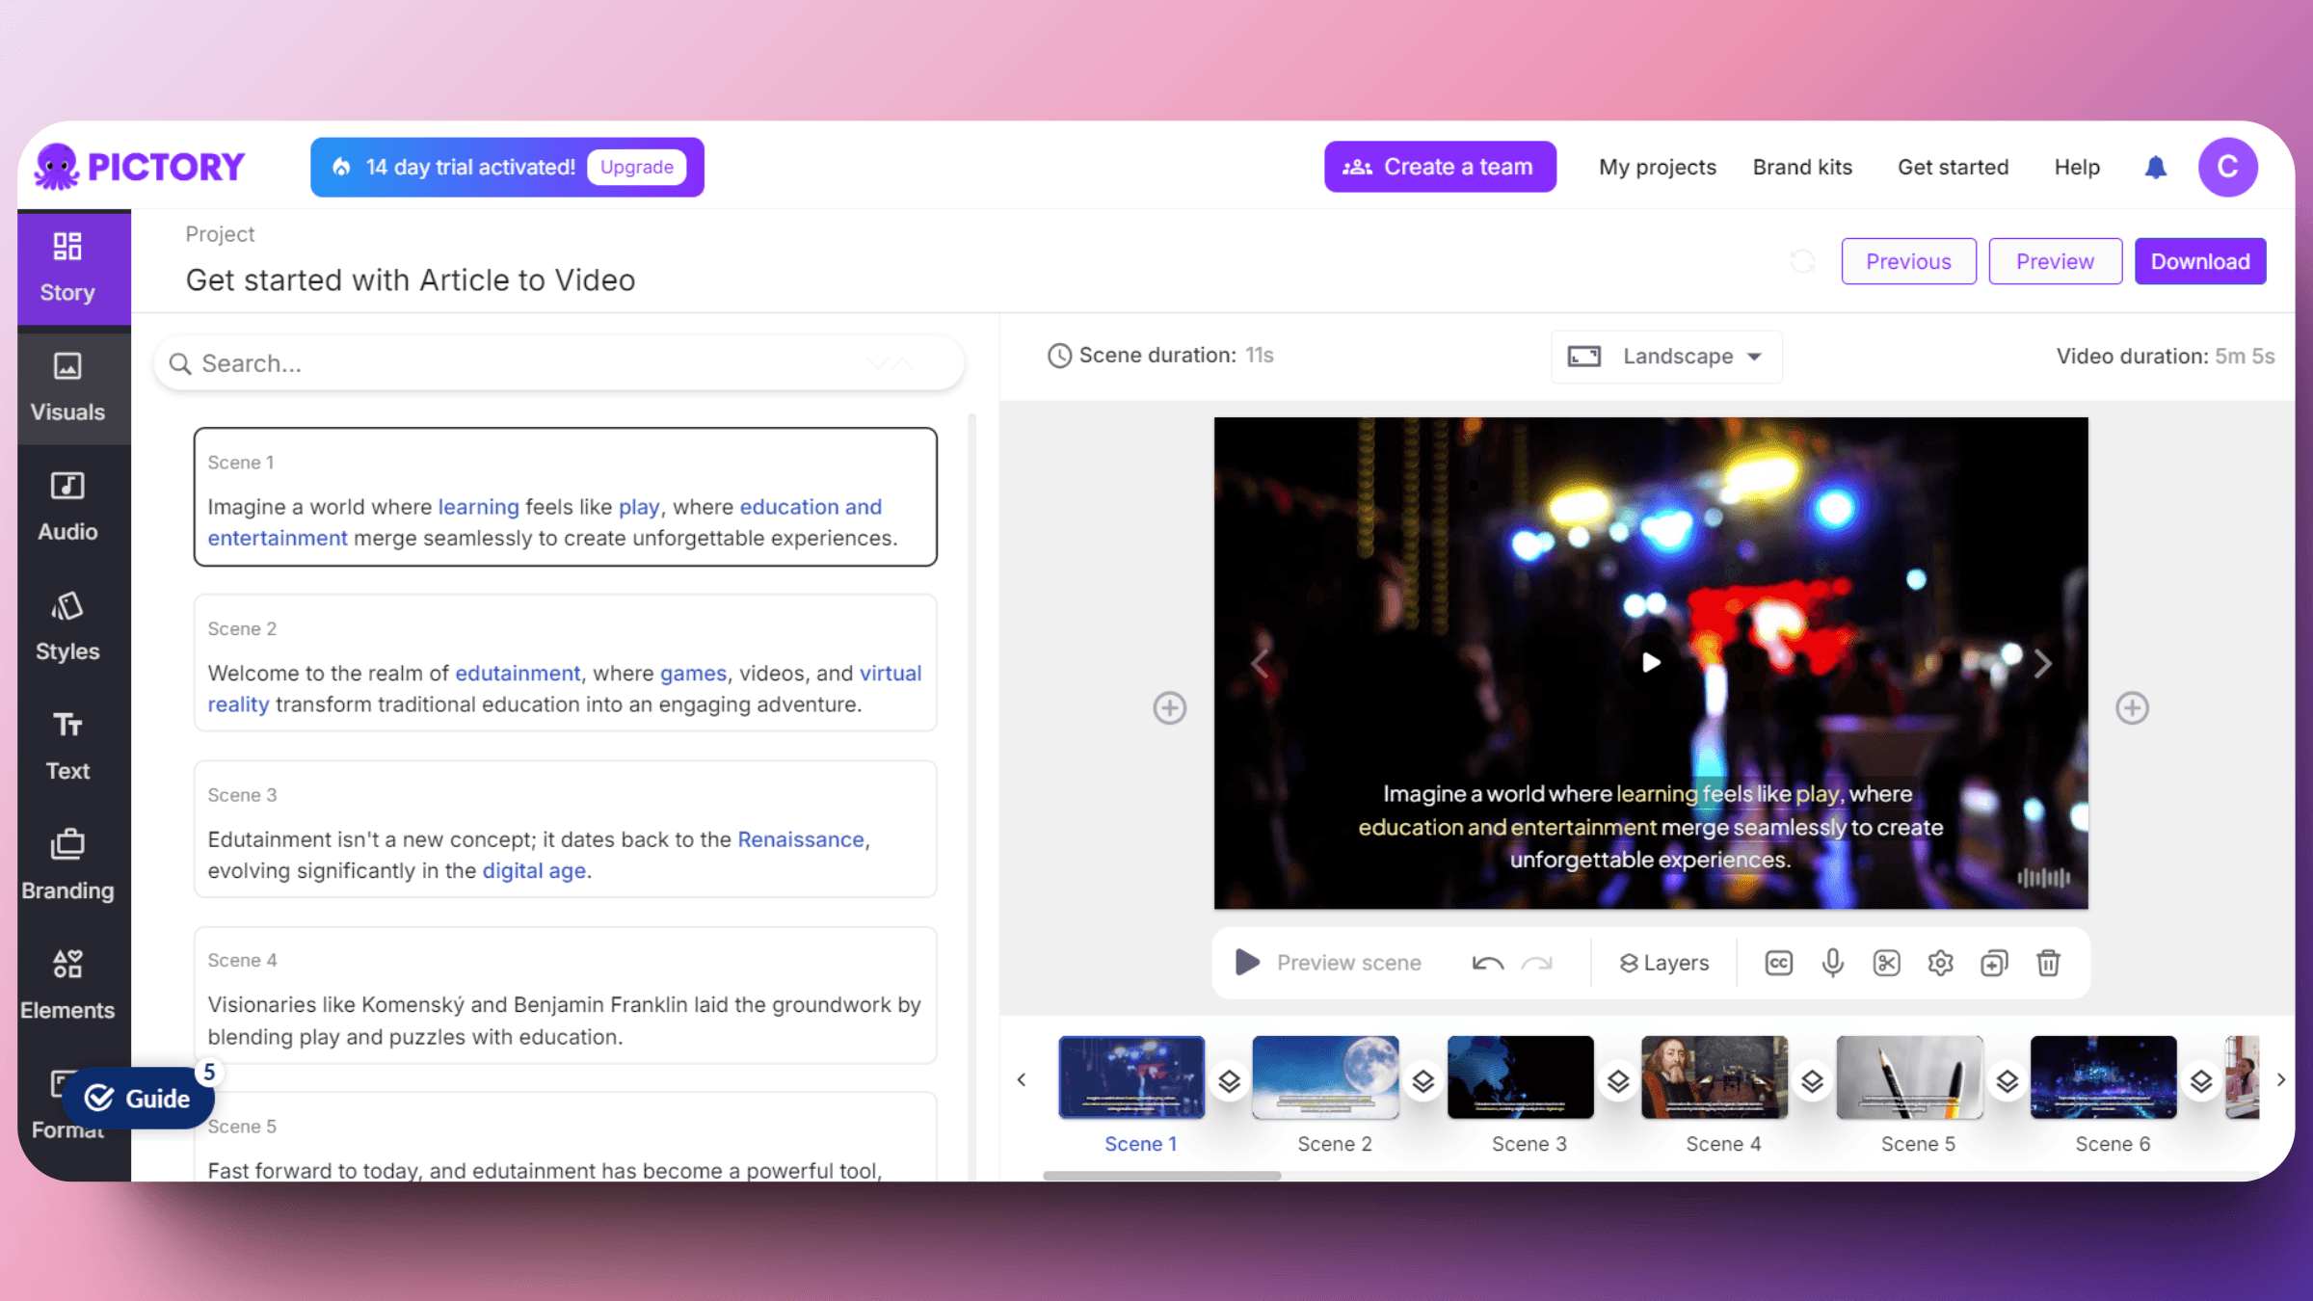Select the Scene 5 thumbnail
The height and width of the screenshot is (1301, 2313).
point(1909,1077)
